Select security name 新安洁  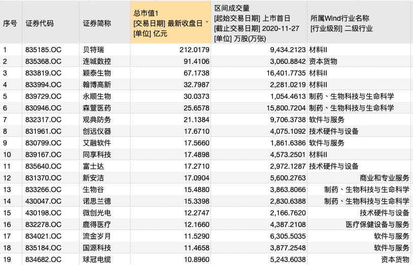point(93,178)
